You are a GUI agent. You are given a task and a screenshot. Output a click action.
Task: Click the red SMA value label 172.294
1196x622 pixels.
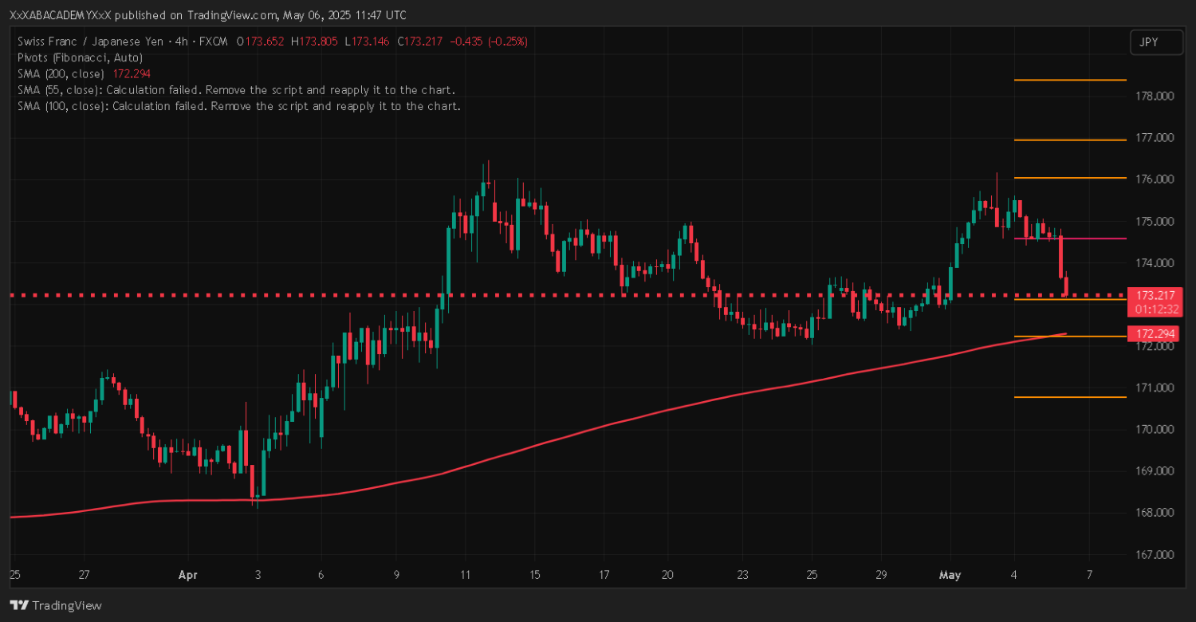[x=1153, y=331]
